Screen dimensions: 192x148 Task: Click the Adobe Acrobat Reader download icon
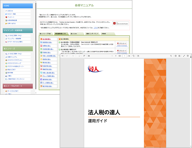(121, 23)
